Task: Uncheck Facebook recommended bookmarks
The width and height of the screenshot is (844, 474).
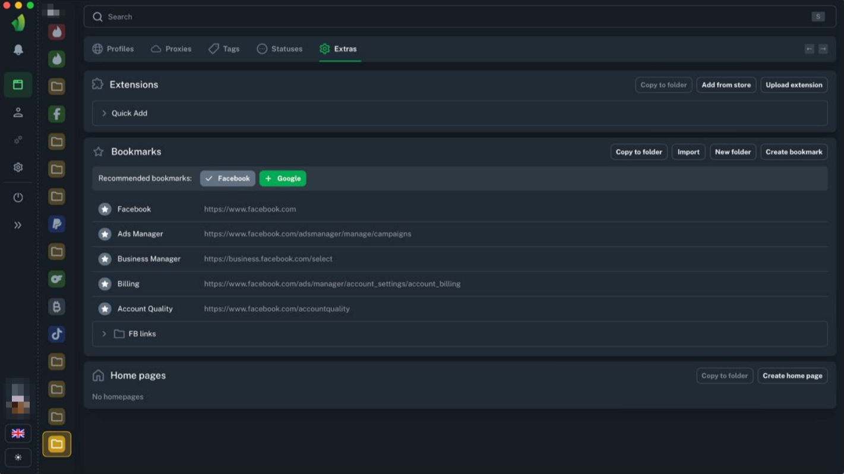Action: tap(227, 178)
